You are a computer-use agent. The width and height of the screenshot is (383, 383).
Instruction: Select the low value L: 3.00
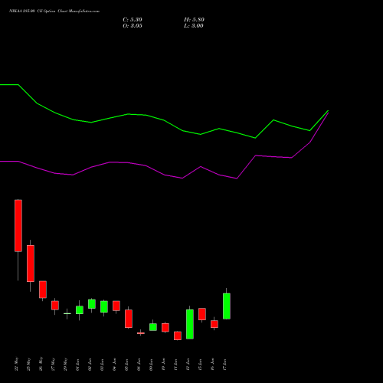click(193, 26)
